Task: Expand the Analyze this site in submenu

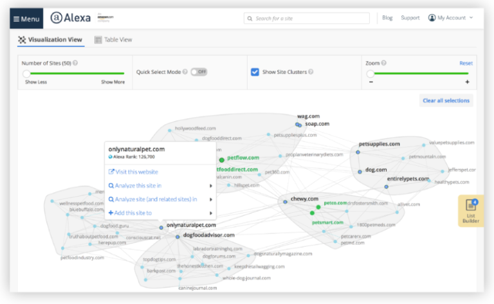Action: tap(210, 186)
